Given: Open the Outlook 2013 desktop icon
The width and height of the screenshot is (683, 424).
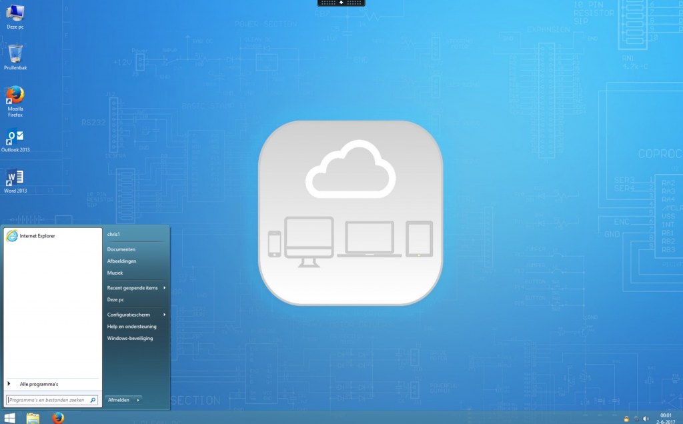Looking at the screenshot, I should 15,137.
